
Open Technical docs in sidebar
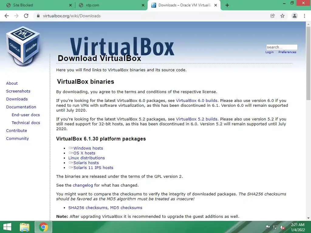[x=26, y=123]
